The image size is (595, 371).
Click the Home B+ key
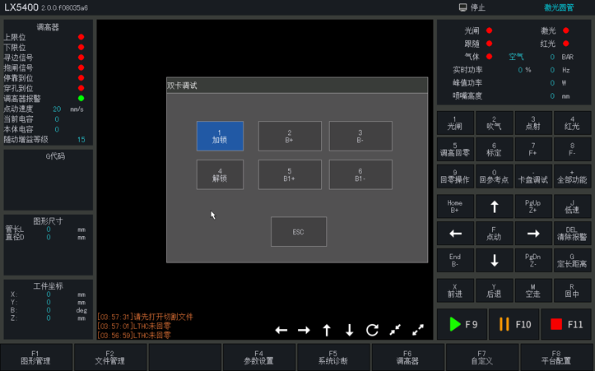click(455, 206)
